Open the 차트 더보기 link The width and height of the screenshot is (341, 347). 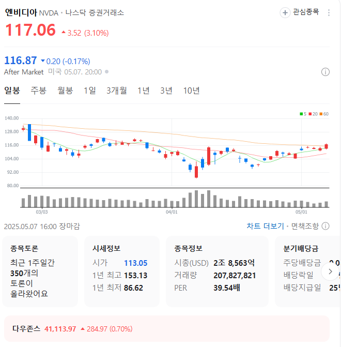point(265,226)
